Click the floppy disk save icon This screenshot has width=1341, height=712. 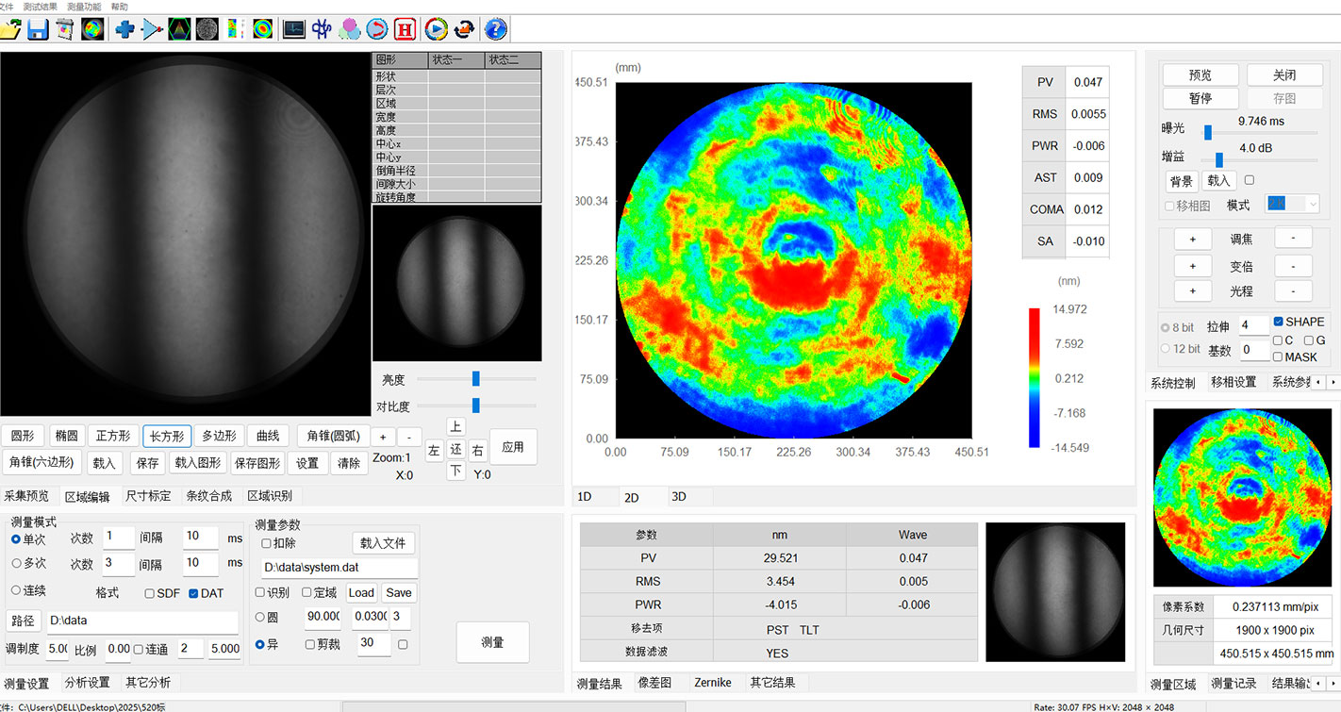38,29
